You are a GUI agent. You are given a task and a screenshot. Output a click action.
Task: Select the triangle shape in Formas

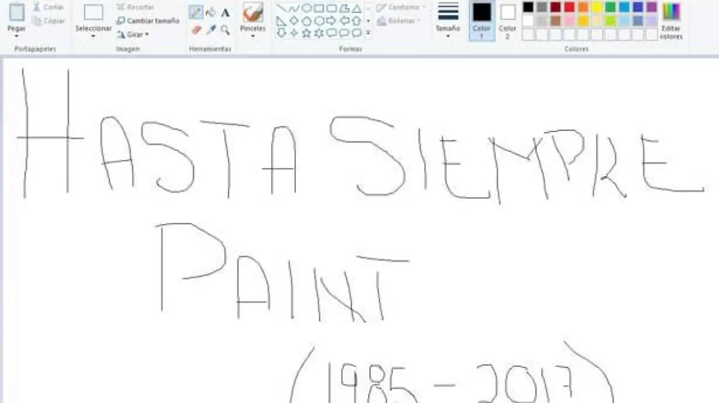(x=356, y=8)
